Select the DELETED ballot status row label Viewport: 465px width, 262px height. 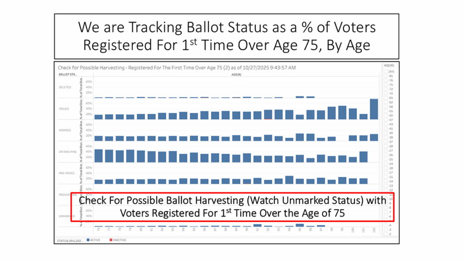coord(65,87)
